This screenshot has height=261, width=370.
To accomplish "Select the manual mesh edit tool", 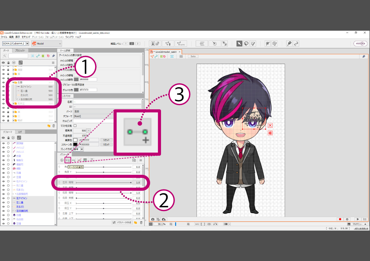I will pos(168,44).
